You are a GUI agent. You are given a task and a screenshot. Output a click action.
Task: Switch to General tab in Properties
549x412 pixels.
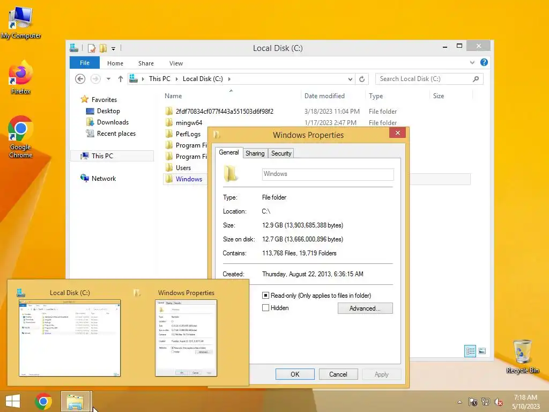(x=228, y=152)
